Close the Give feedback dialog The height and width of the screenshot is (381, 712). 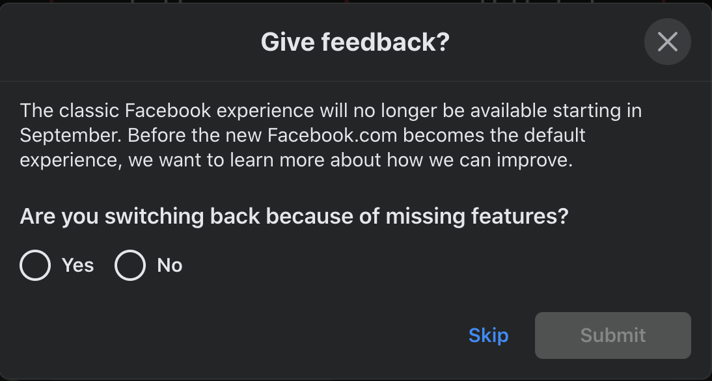668,42
